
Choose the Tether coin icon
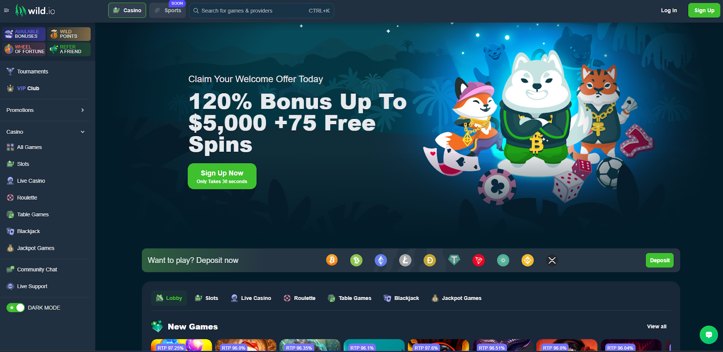point(454,260)
